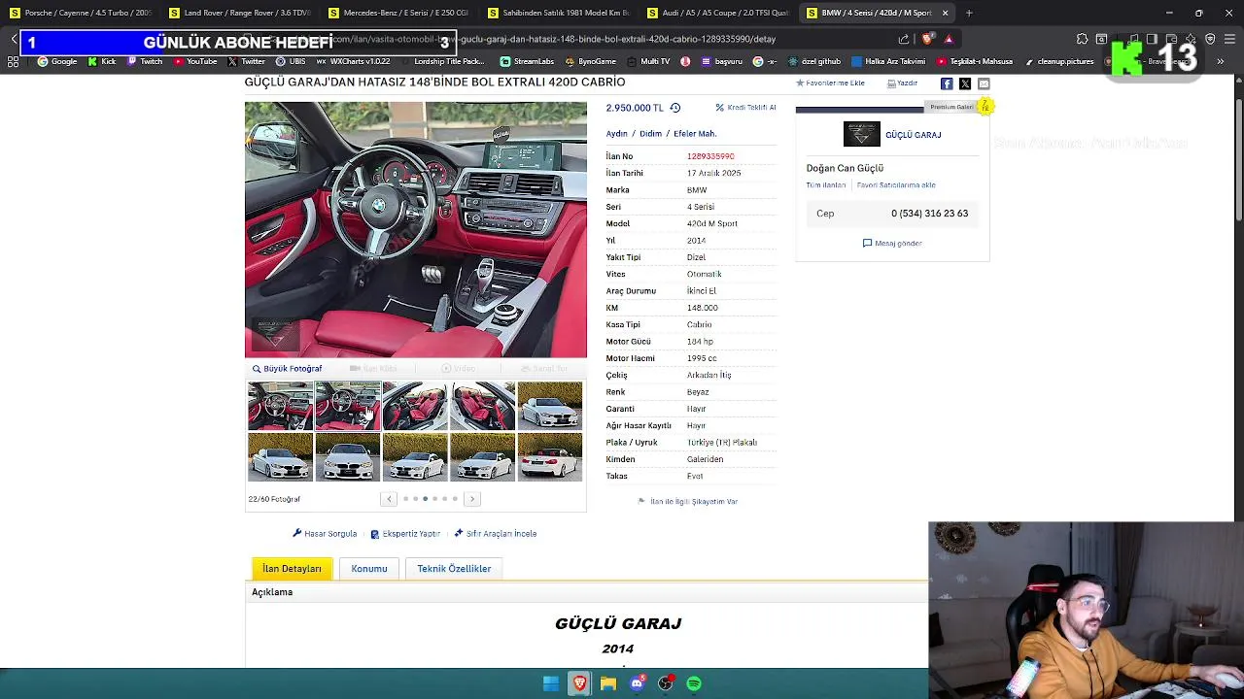Go to previous thumbnail page arrow
Screen dimensions: 1244x699
pos(389,499)
